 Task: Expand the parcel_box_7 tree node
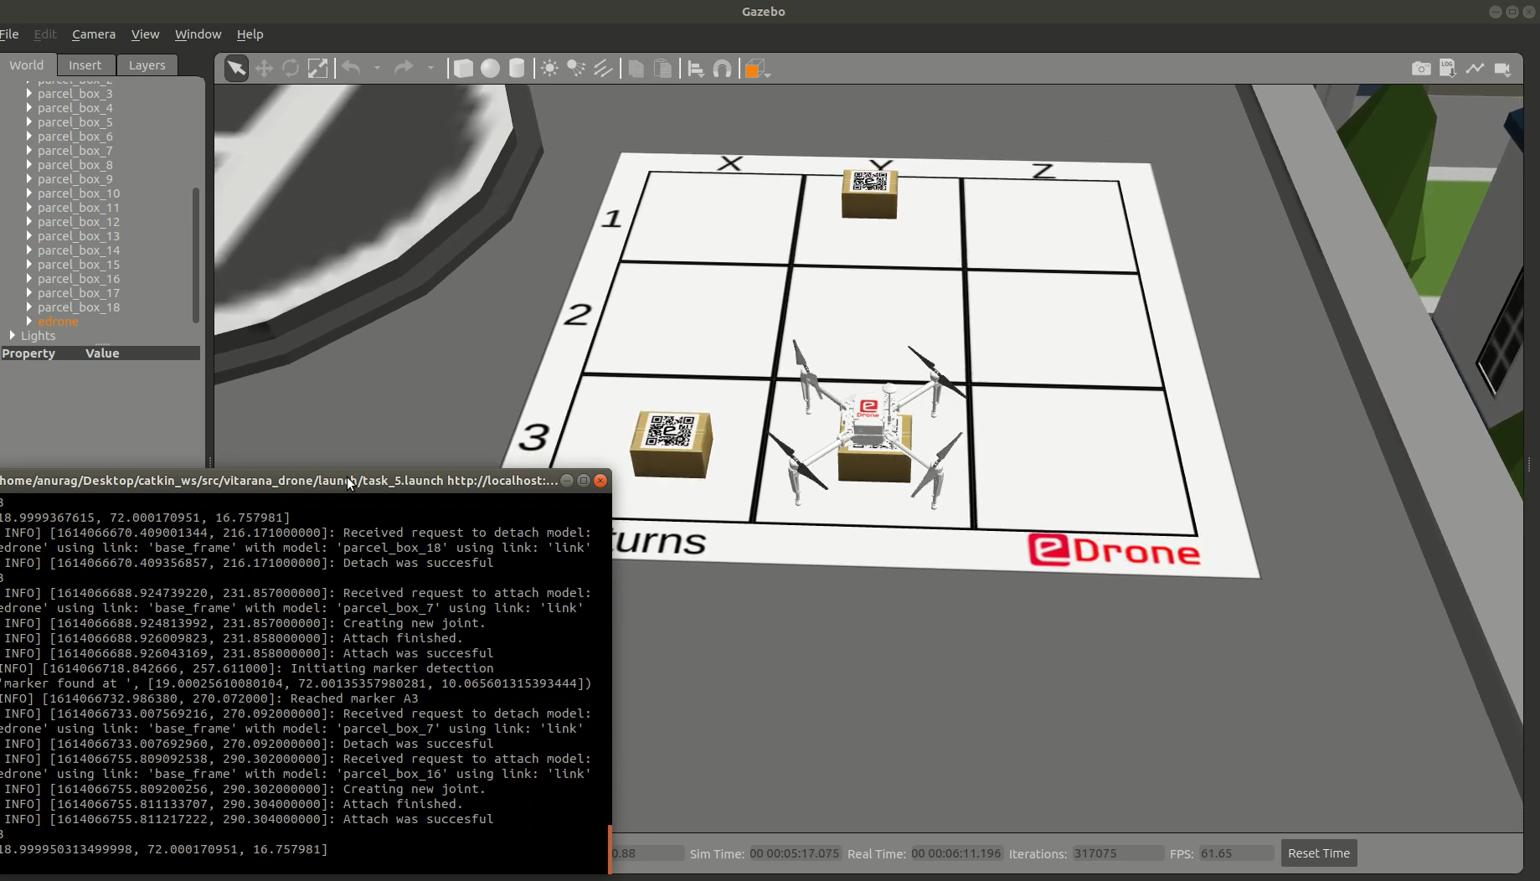coord(29,150)
